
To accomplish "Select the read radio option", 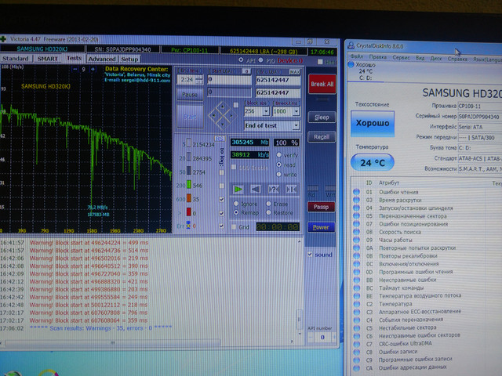I will (279, 164).
